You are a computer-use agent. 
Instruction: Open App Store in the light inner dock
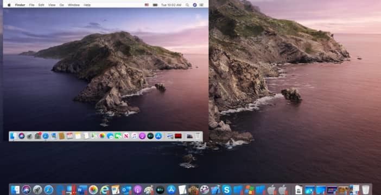tap(158, 136)
